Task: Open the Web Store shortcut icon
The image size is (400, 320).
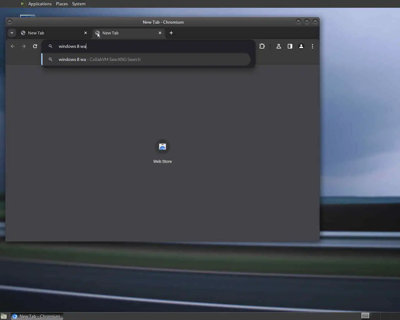Action: coord(162,147)
